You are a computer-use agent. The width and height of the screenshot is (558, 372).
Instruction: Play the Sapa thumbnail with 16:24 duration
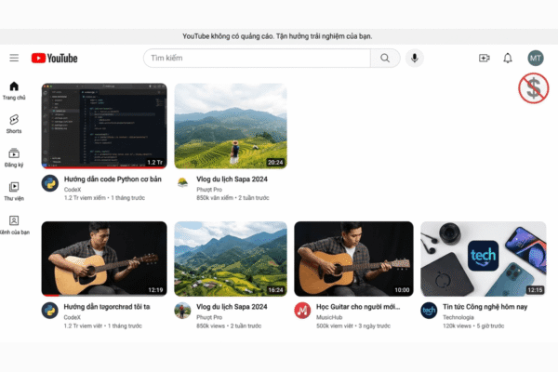pyautogui.click(x=231, y=259)
